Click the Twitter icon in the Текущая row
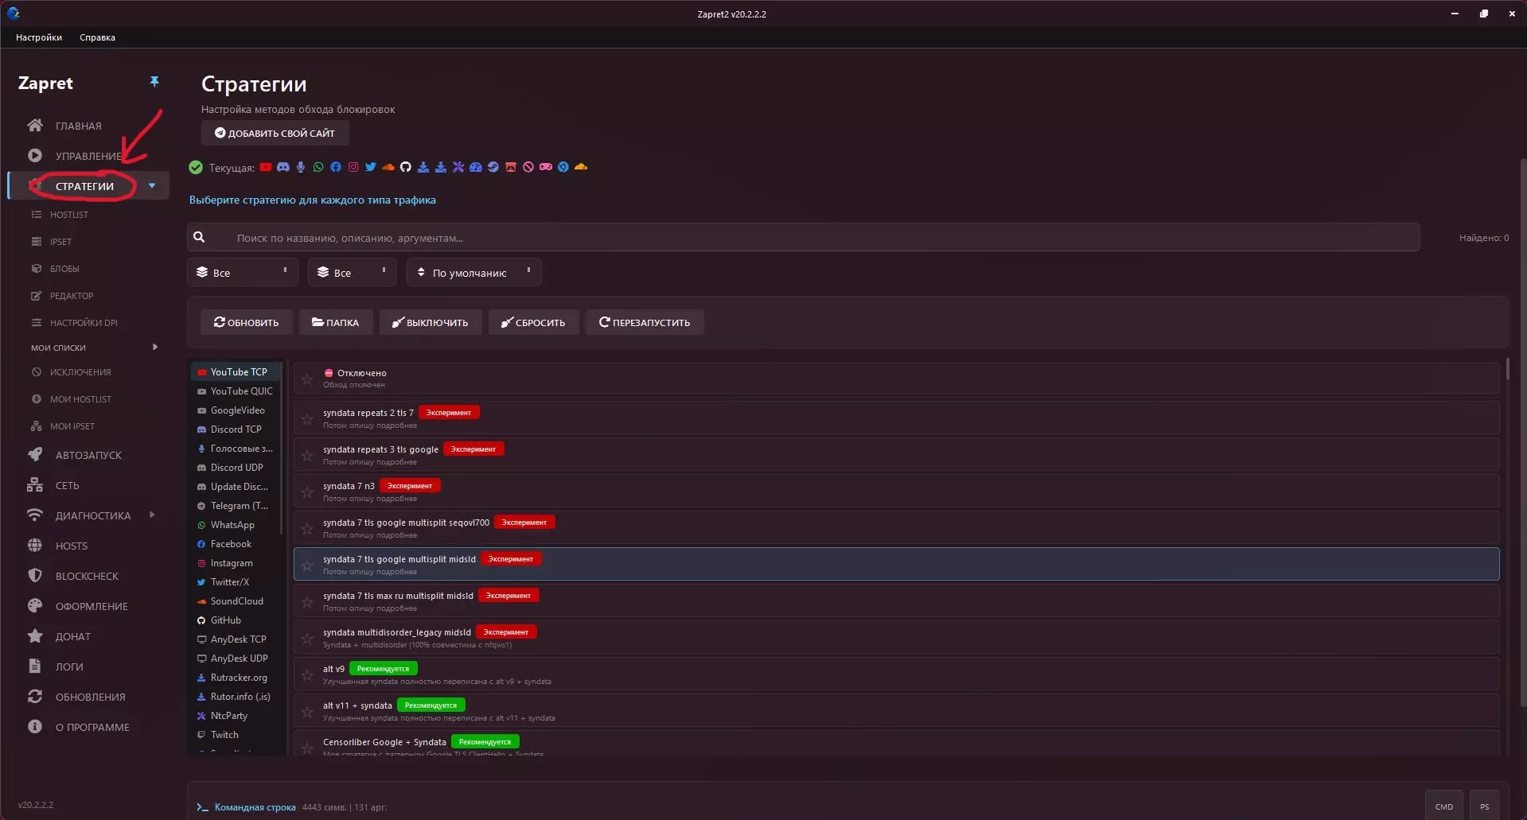 click(x=371, y=167)
